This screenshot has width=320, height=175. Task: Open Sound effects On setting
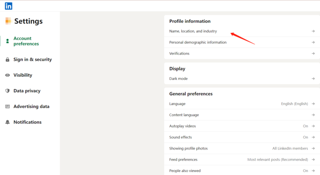click(305, 137)
